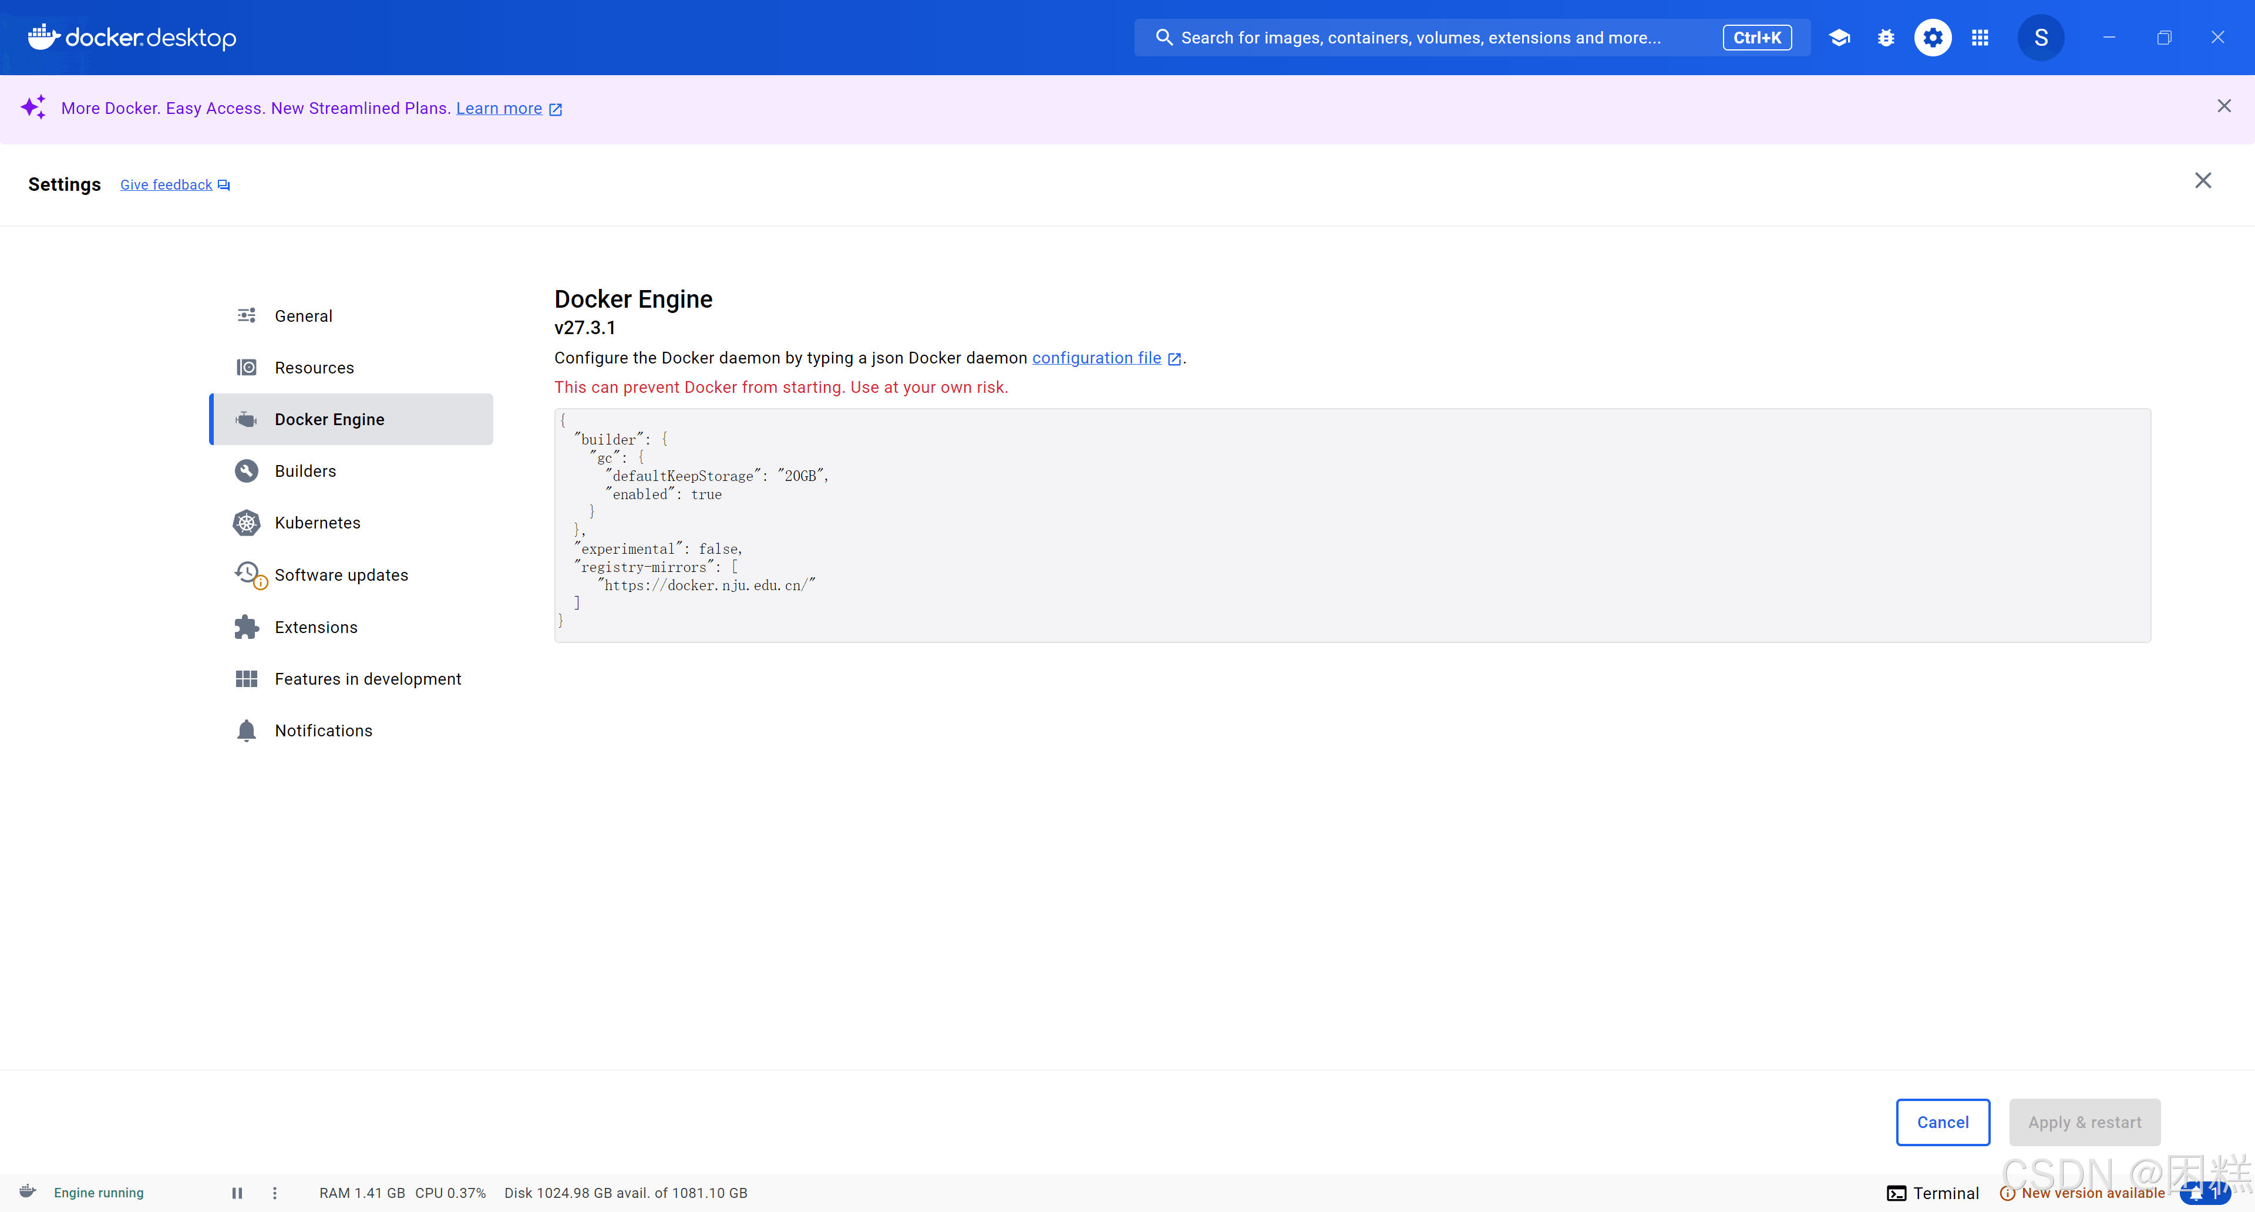
Task: Click the "experimental": false line
Action: tap(658, 548)
